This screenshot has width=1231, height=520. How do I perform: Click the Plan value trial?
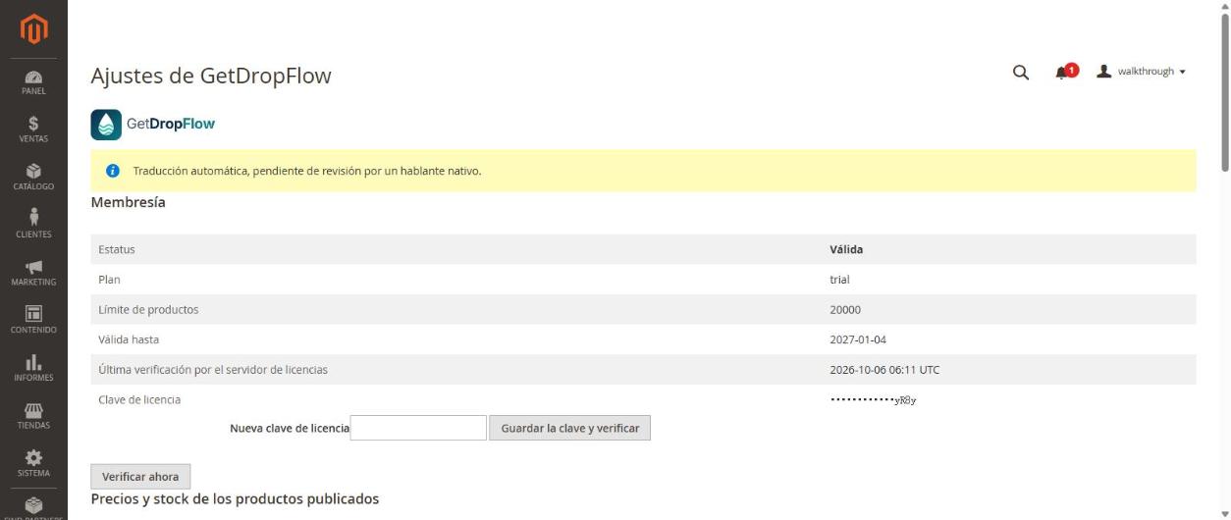pos(839,280)
